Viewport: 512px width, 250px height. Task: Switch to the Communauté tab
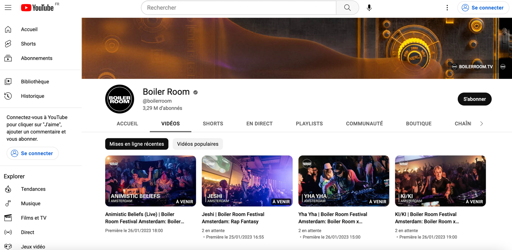click(364, 124)
